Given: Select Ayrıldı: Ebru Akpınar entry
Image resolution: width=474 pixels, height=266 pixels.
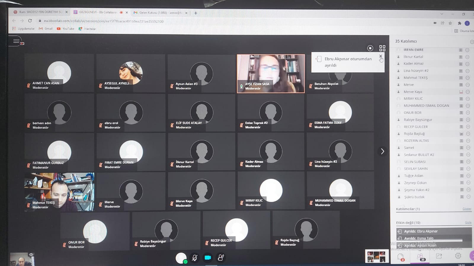Looking at the screenshot, I should click(x=434, y=231).
